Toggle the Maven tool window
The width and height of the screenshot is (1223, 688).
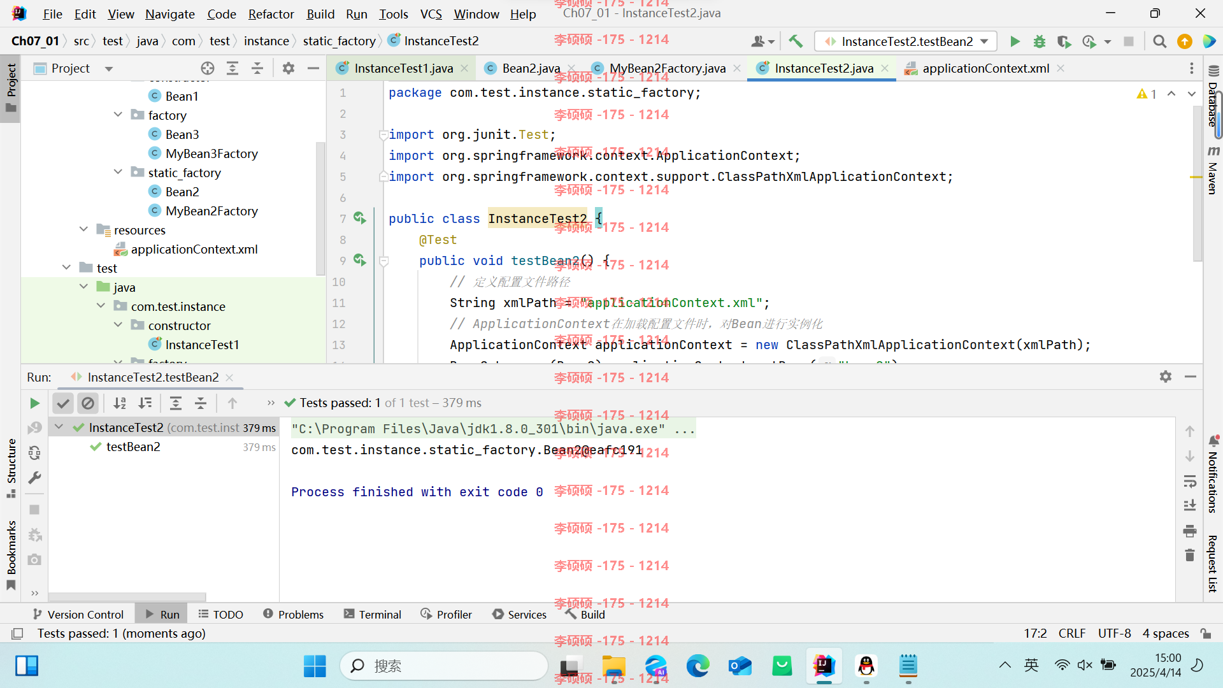pos(1213,170)
